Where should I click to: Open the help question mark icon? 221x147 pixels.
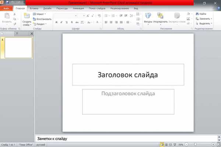coord(218,8)
